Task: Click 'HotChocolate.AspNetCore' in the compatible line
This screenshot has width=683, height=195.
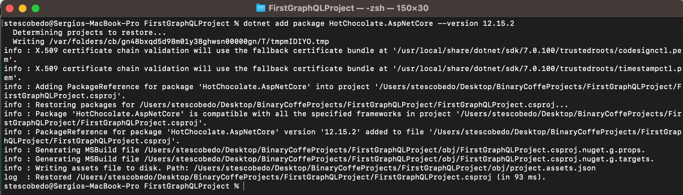Action: (128, 114)
